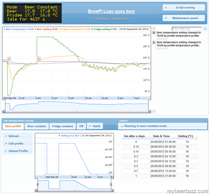This screenshot has height=194, width=210.
Task: Click the up arrow of the annotations list
Action: tap(154, 28)
